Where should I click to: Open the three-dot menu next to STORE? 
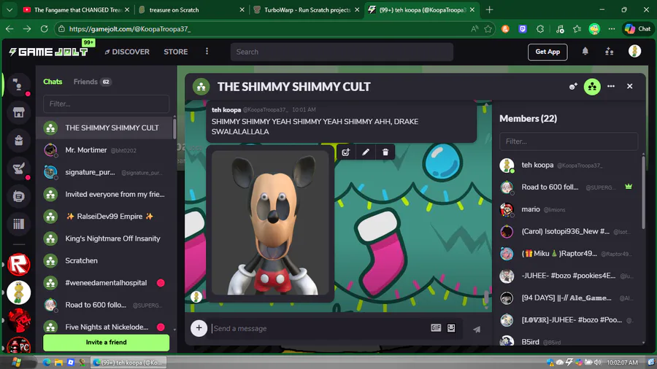[207, 52]
